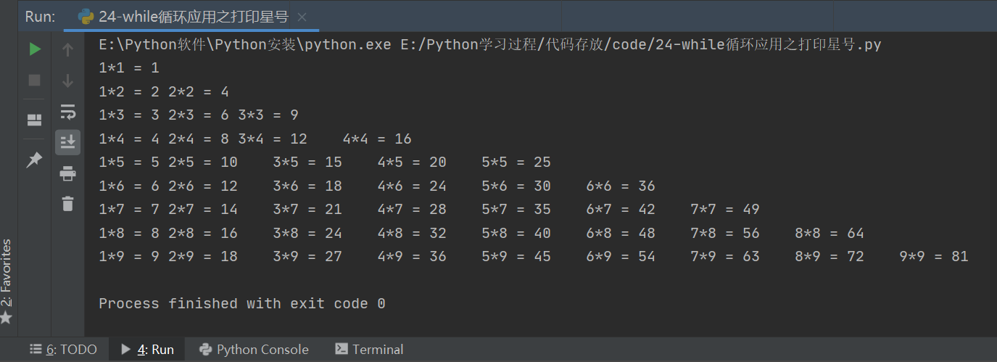Screen dimensions: 997x362
Task: Click the "Process finished with exit code 0" line
Action: (x=241, y=303)
